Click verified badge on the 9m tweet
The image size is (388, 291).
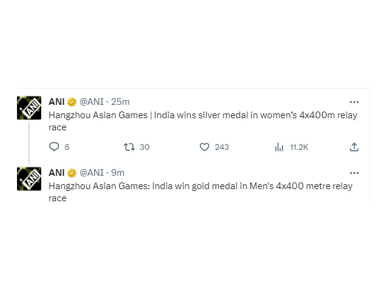(x=72, y=173)
